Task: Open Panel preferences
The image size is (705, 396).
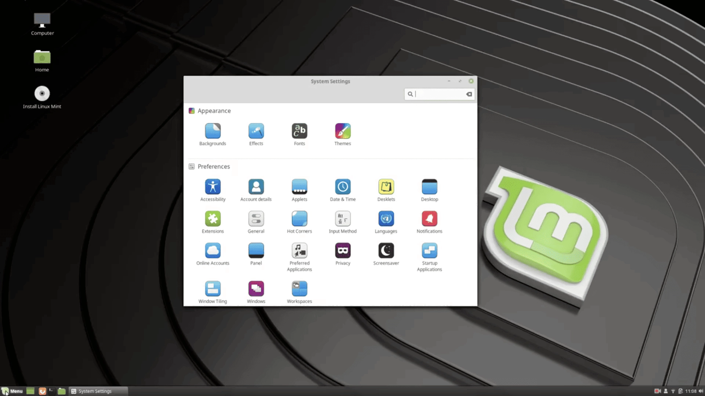Action: pyautogui.click(x=256, y=254)
